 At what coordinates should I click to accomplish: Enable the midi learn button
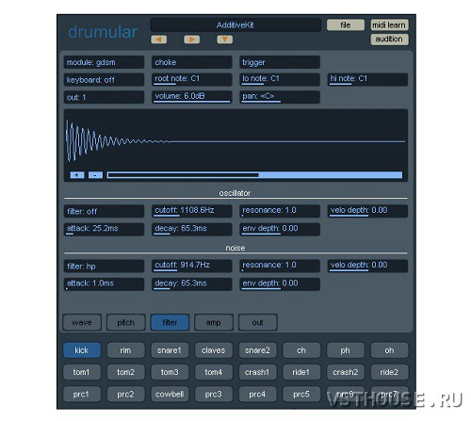389,24
